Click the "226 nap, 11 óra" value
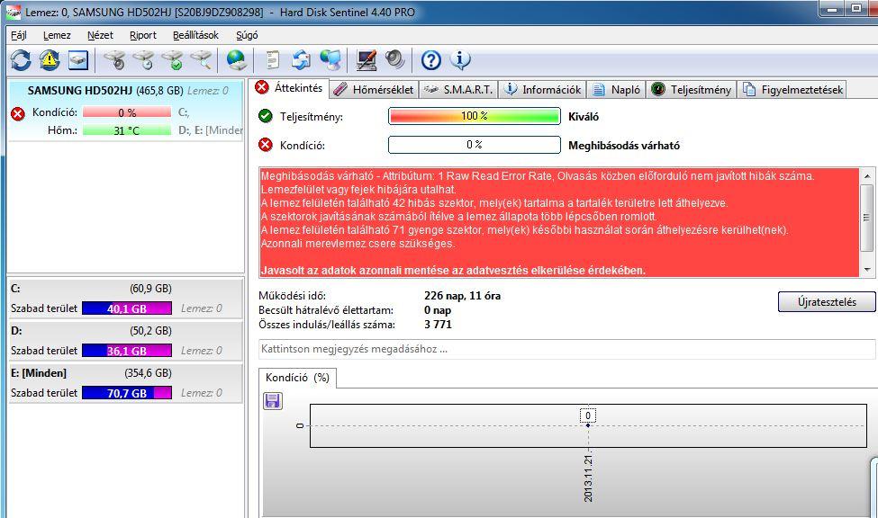 tap(462, 295)
